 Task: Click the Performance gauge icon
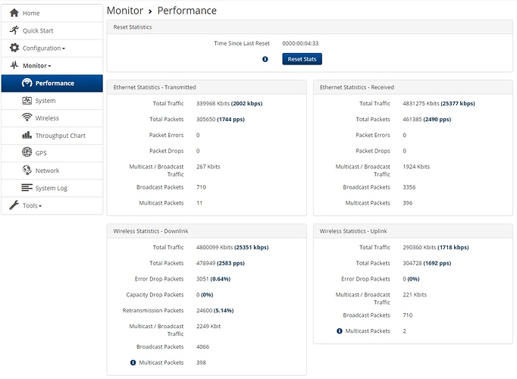(27, 83)
